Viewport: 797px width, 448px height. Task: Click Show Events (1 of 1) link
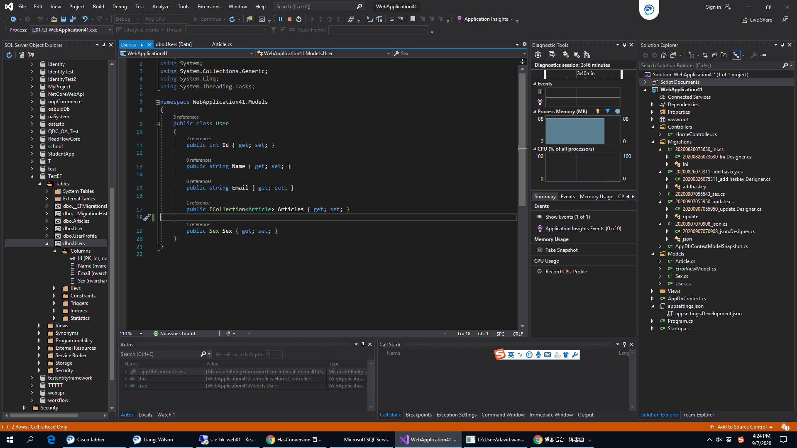pyautogui.click(x=567, y=217)
